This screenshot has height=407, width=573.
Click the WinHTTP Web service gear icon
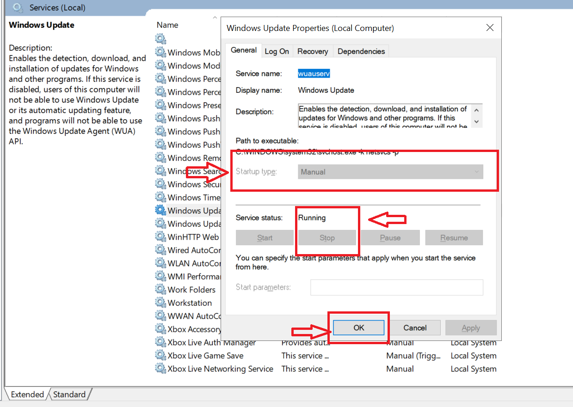click(160, 237)
